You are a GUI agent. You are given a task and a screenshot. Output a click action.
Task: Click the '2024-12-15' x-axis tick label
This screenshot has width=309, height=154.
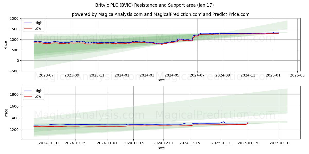tap(190, 143)
